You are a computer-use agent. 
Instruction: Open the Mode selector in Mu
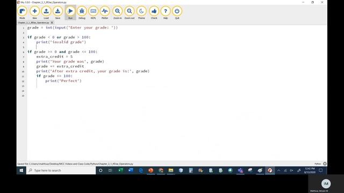(22, 13)
